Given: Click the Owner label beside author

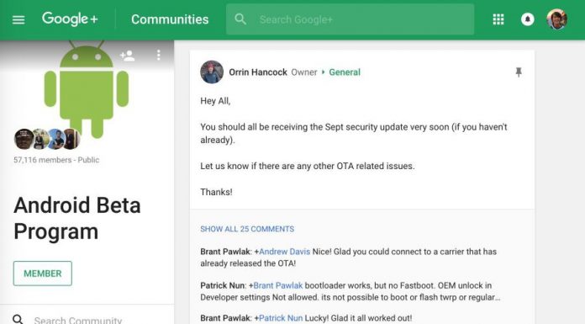Looking at the screenshot, I should click(x=304, y=72).
